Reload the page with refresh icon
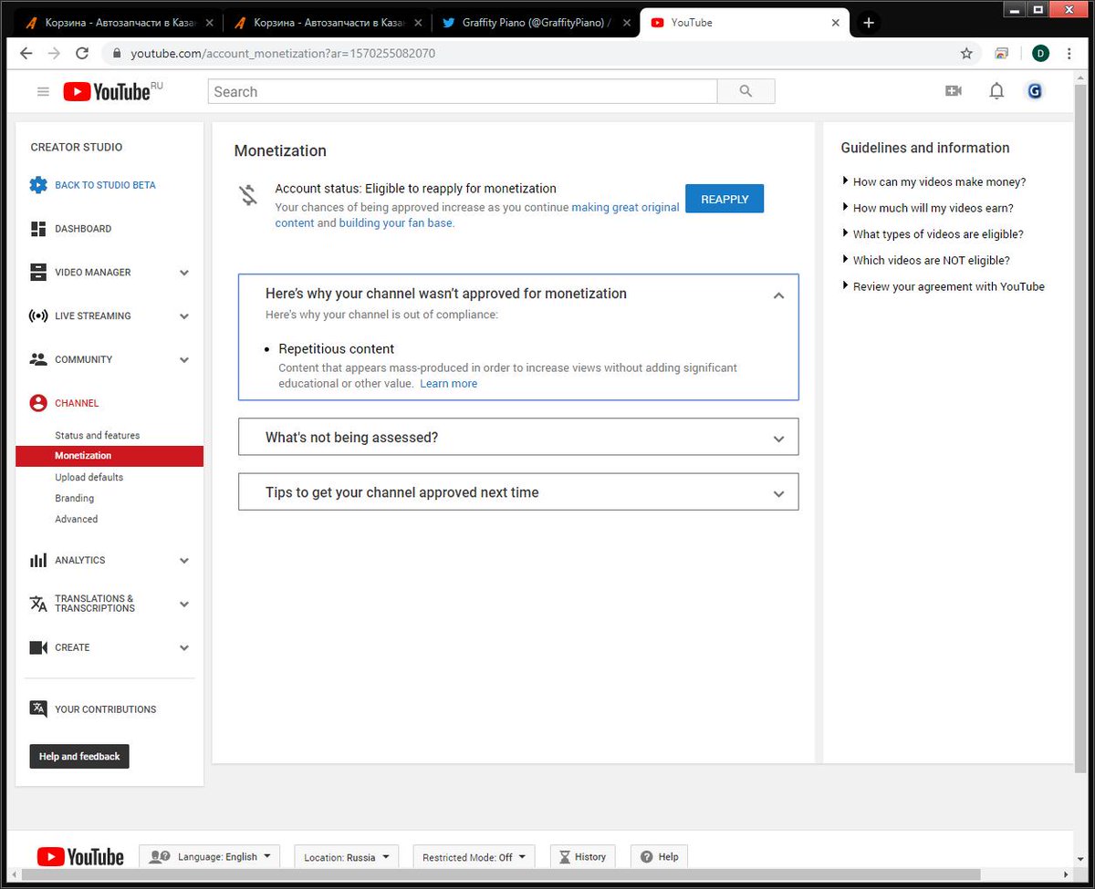 [x=82, y=54]
